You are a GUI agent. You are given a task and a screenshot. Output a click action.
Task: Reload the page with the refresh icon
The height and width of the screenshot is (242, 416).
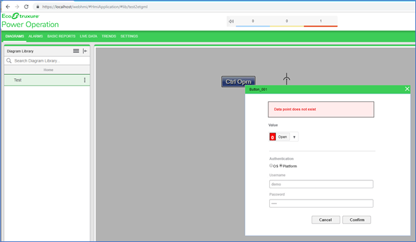tap(26, 7)
